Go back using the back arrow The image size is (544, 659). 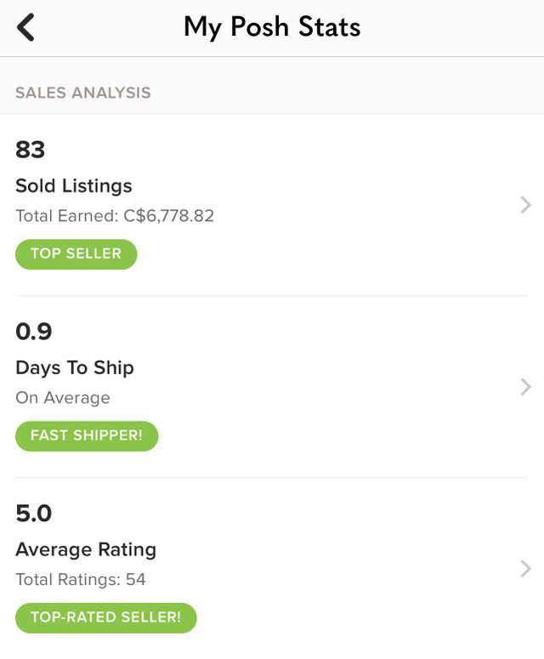click(26, 27)
